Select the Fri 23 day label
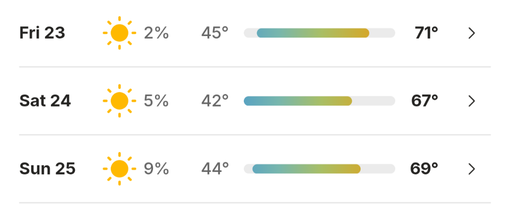 pos(42,33)
